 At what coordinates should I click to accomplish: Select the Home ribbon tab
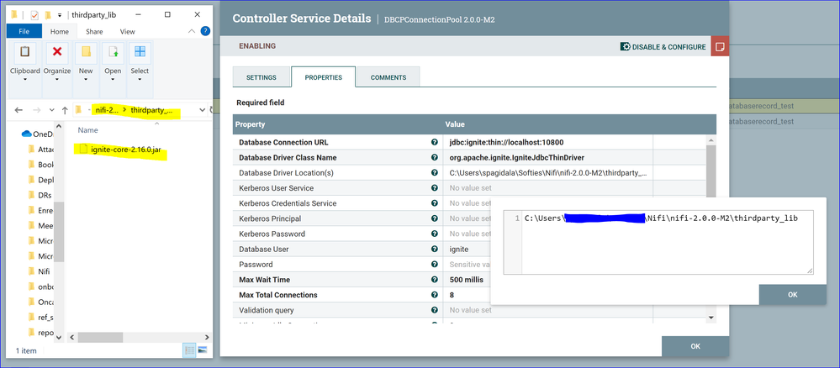point(60,32)
